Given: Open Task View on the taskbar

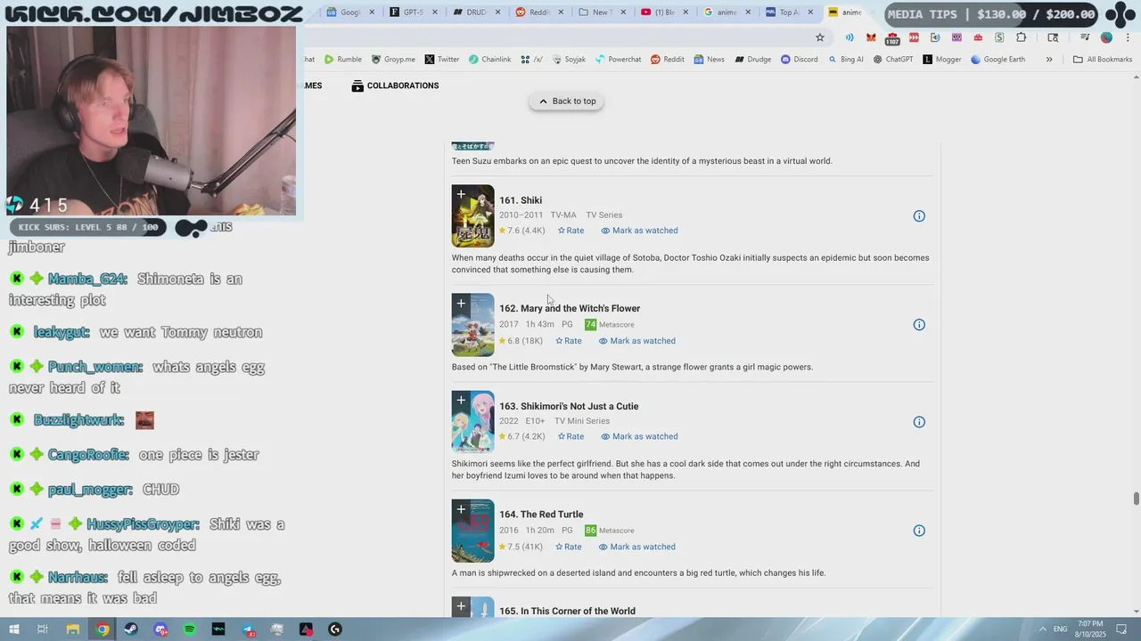Looking at the screenshot, I should click(42, 629).
